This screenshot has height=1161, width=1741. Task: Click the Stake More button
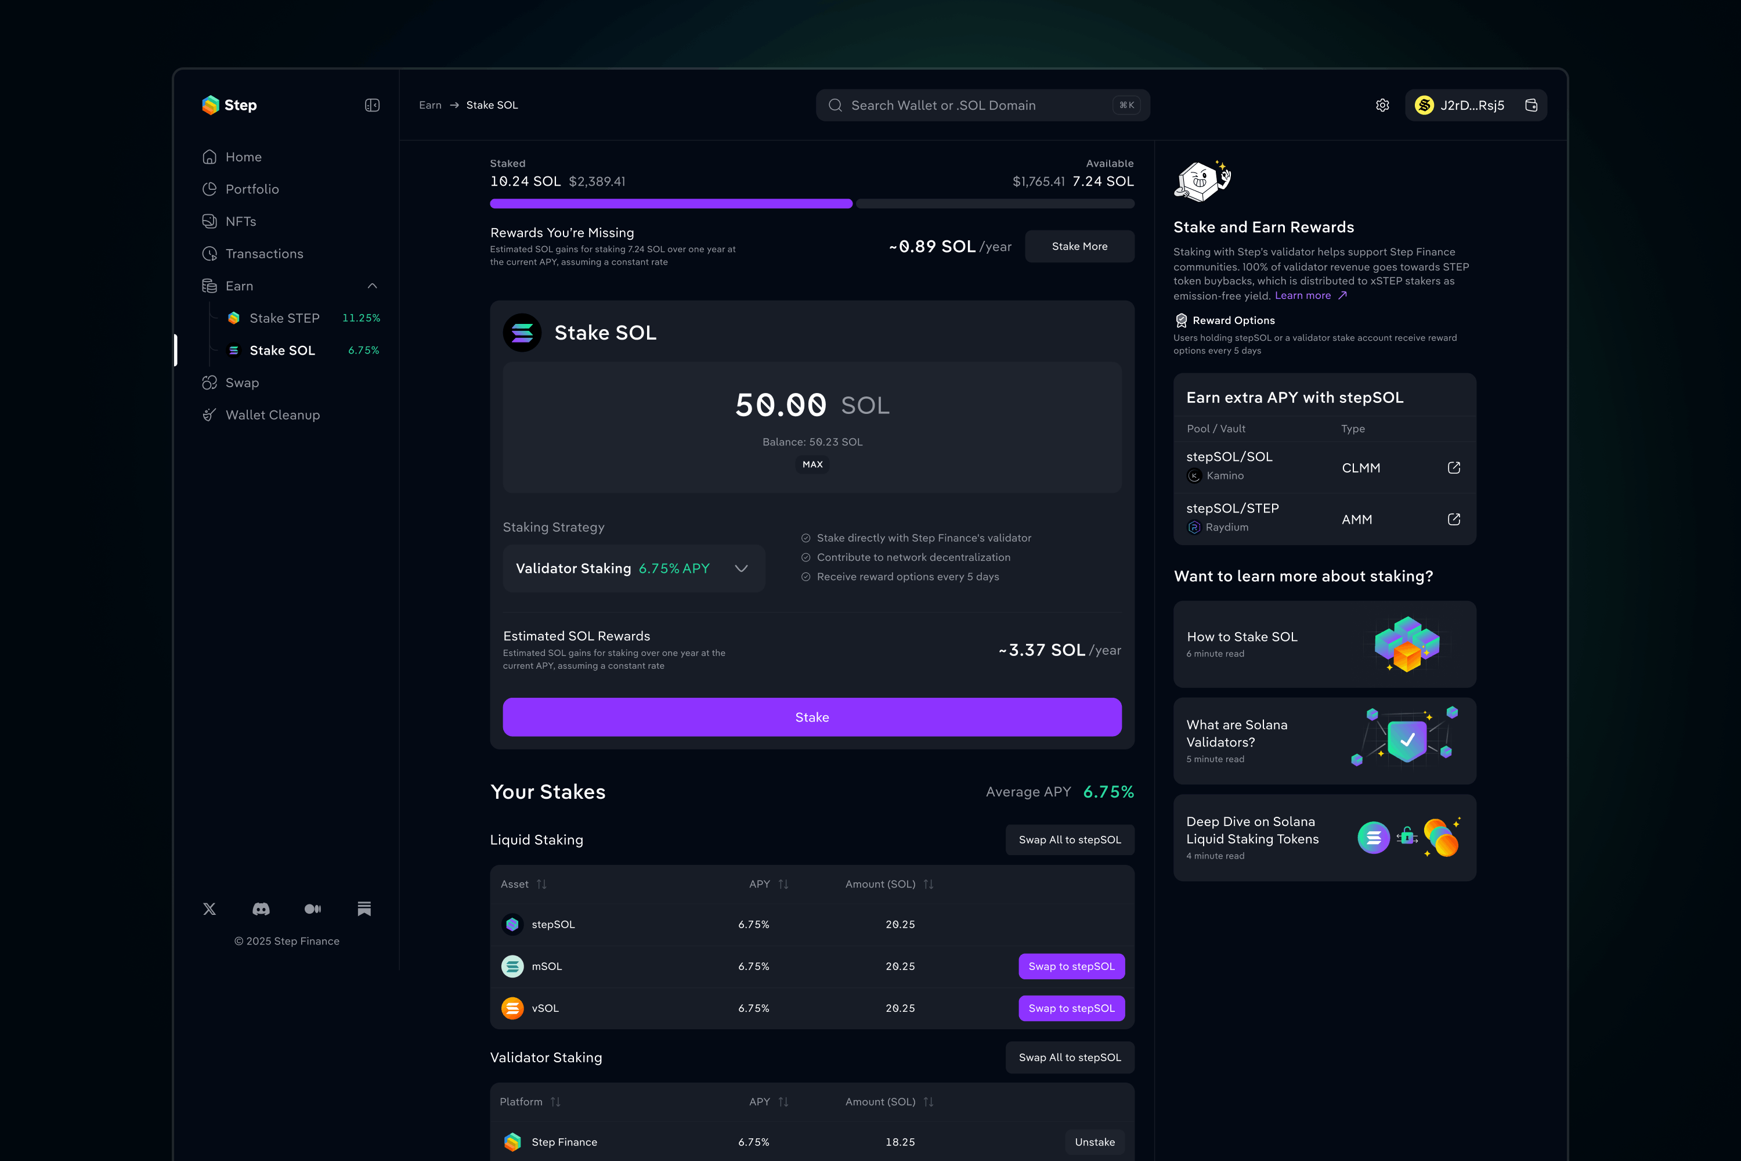1079,246
